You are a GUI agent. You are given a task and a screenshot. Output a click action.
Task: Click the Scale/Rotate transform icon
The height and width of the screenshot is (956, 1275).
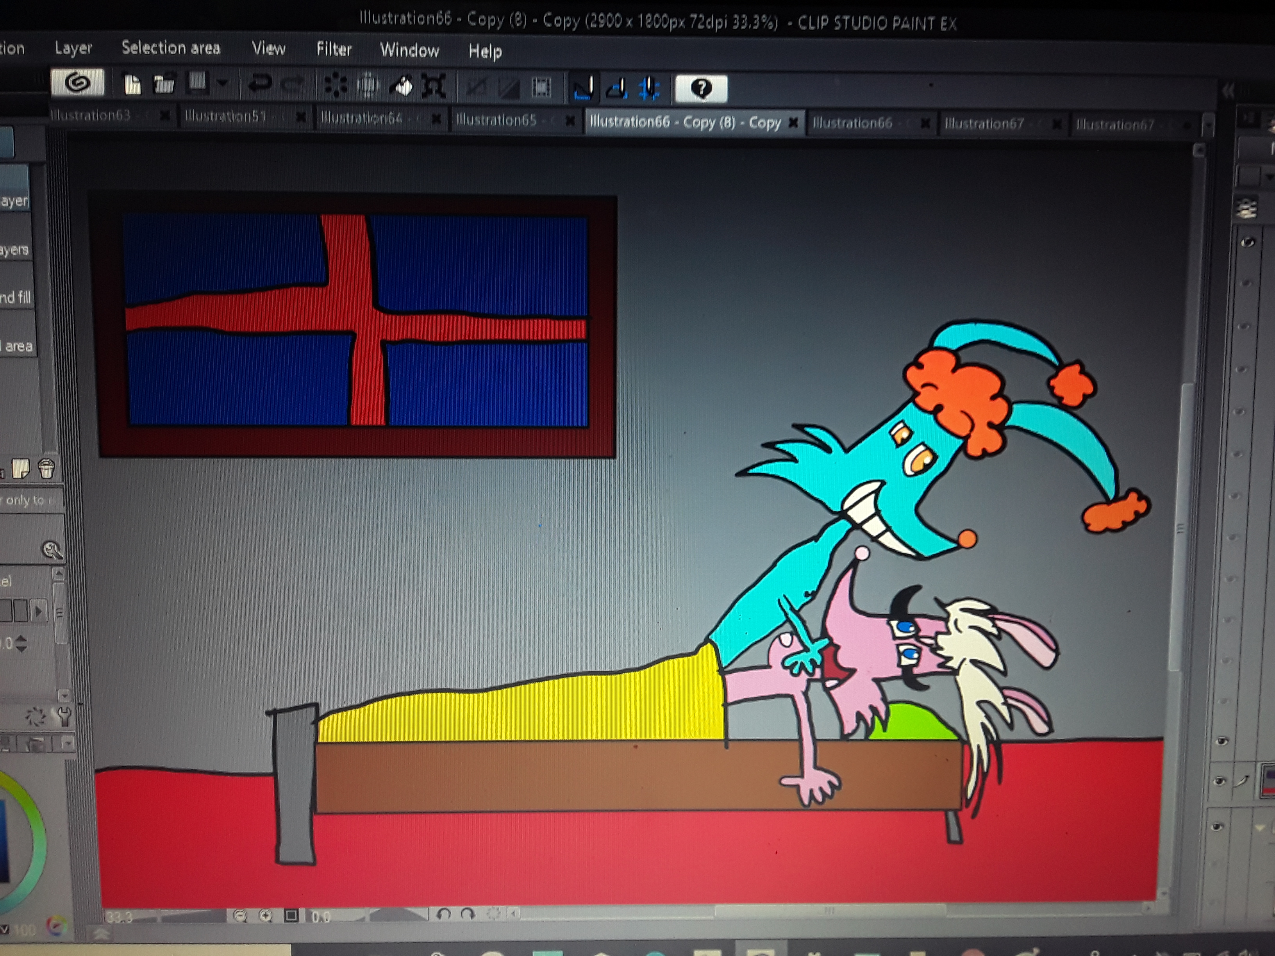pyautogui.click(x=434, y=87)
